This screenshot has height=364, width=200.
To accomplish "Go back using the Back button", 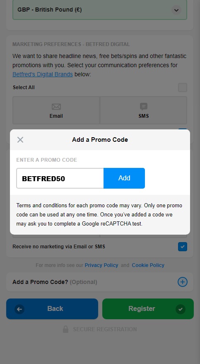I will tap(52, 309).
